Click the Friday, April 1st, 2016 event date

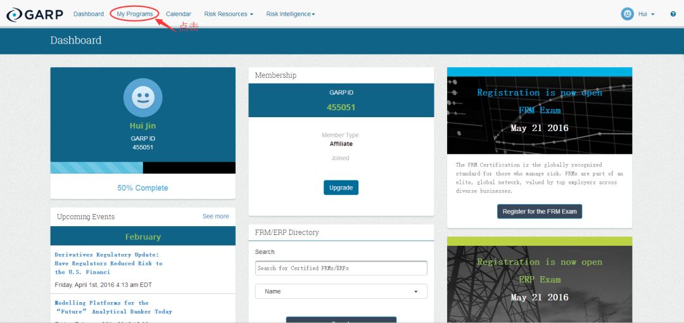point(103,285)
